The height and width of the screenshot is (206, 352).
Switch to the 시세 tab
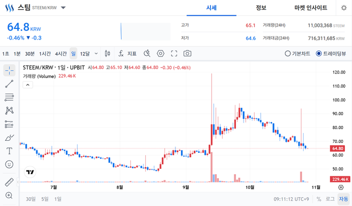[211, 8]
